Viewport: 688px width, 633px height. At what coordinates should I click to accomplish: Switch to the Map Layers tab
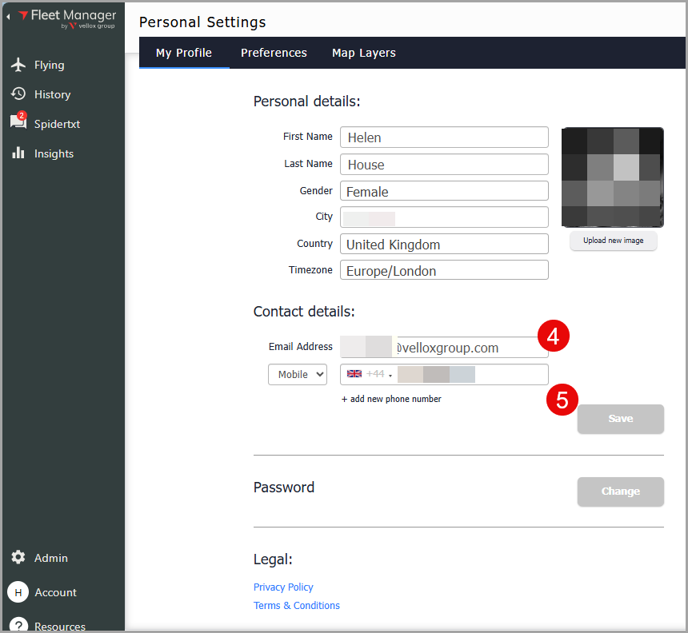[364, 53]
